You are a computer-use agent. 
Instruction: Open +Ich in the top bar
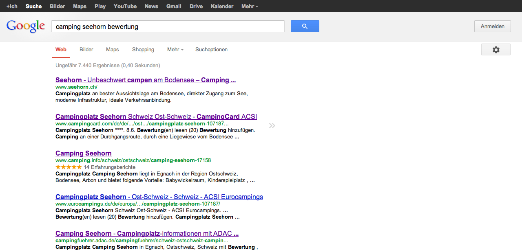pos(12,7)
